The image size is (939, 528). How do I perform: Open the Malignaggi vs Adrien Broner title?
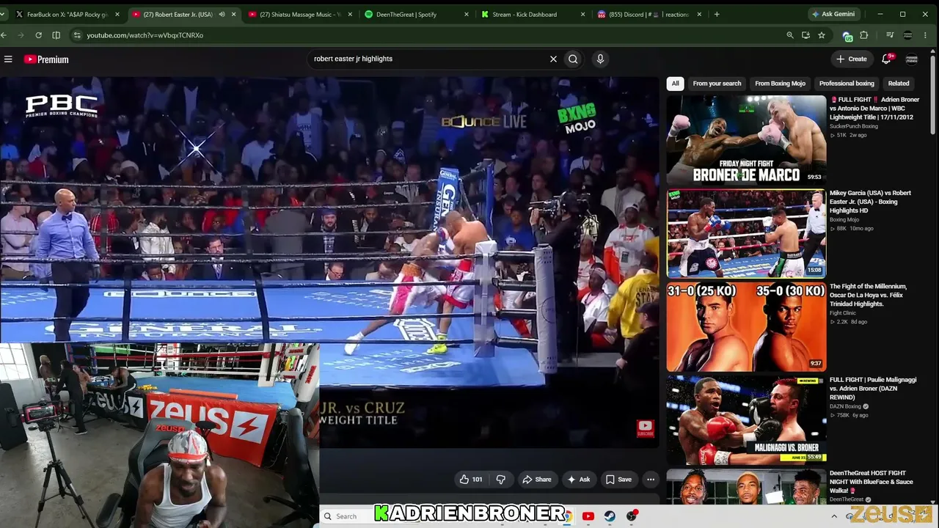(x=873, y=389)
